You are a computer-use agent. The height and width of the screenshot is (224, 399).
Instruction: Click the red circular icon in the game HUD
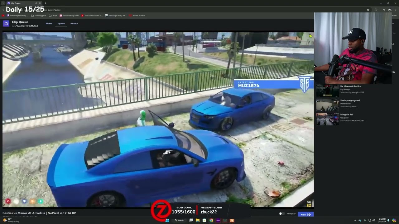[8, 201]
